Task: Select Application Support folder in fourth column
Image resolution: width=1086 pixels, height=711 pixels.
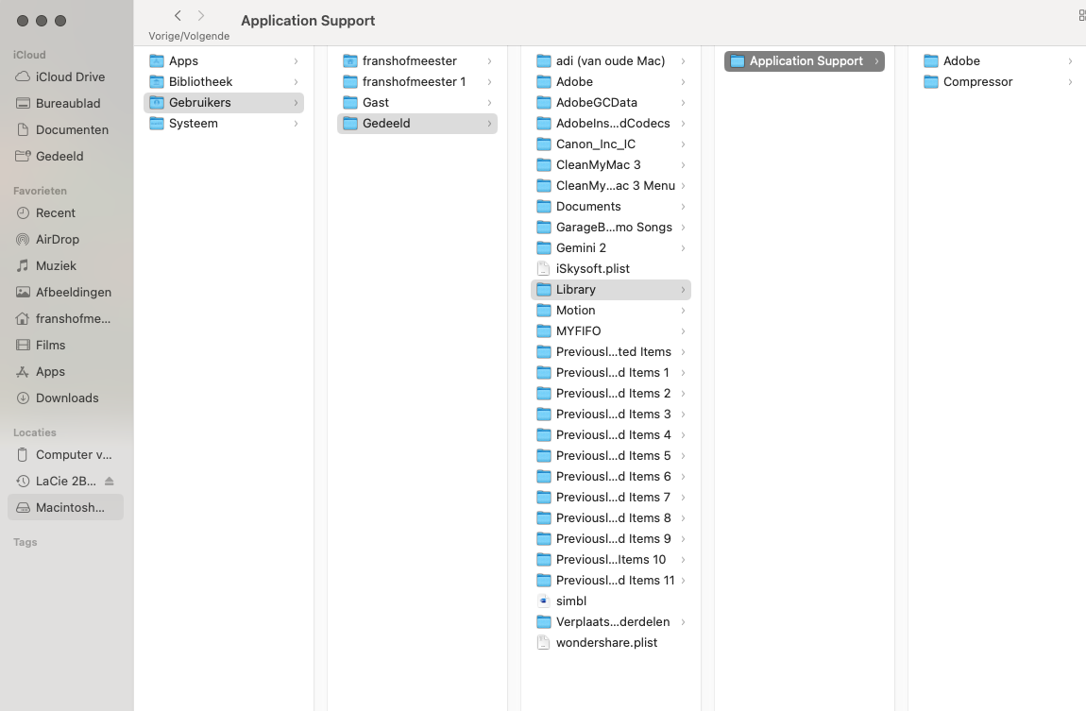Action: point(804,61)
